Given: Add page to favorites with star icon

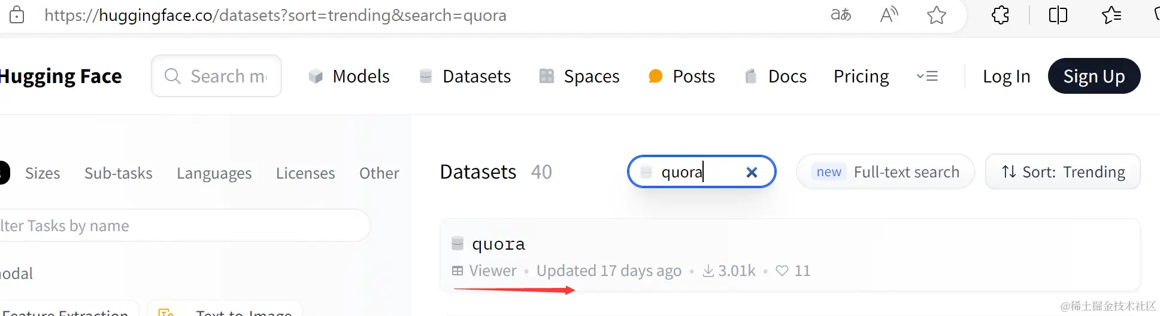Looking at the screenshot, I should point(936,15).
